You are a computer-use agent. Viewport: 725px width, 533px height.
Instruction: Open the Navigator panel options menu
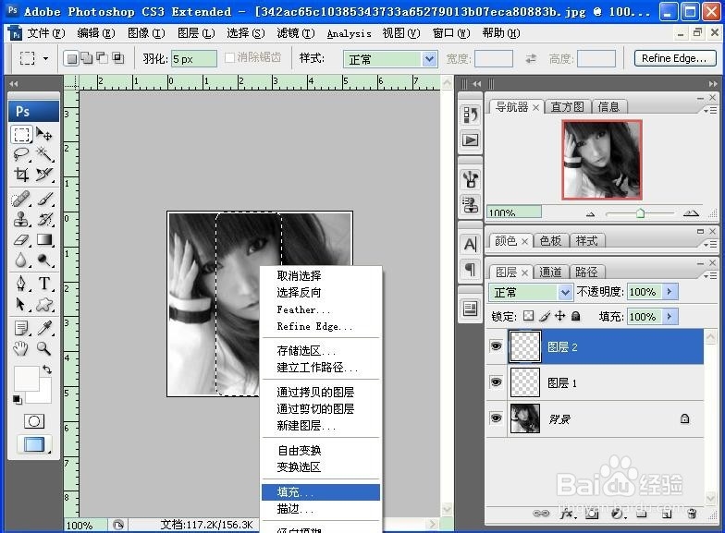pos(710,111)
